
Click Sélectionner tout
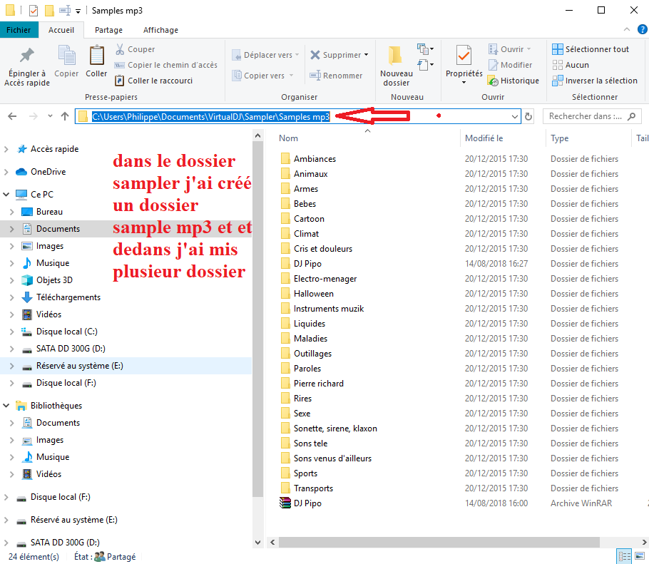click(x=591, y=49)
